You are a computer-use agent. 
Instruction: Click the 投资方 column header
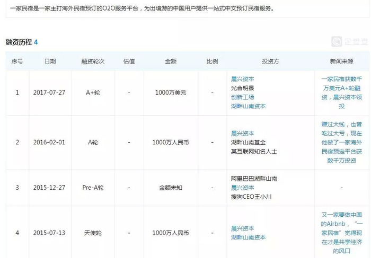coord(270,61)
